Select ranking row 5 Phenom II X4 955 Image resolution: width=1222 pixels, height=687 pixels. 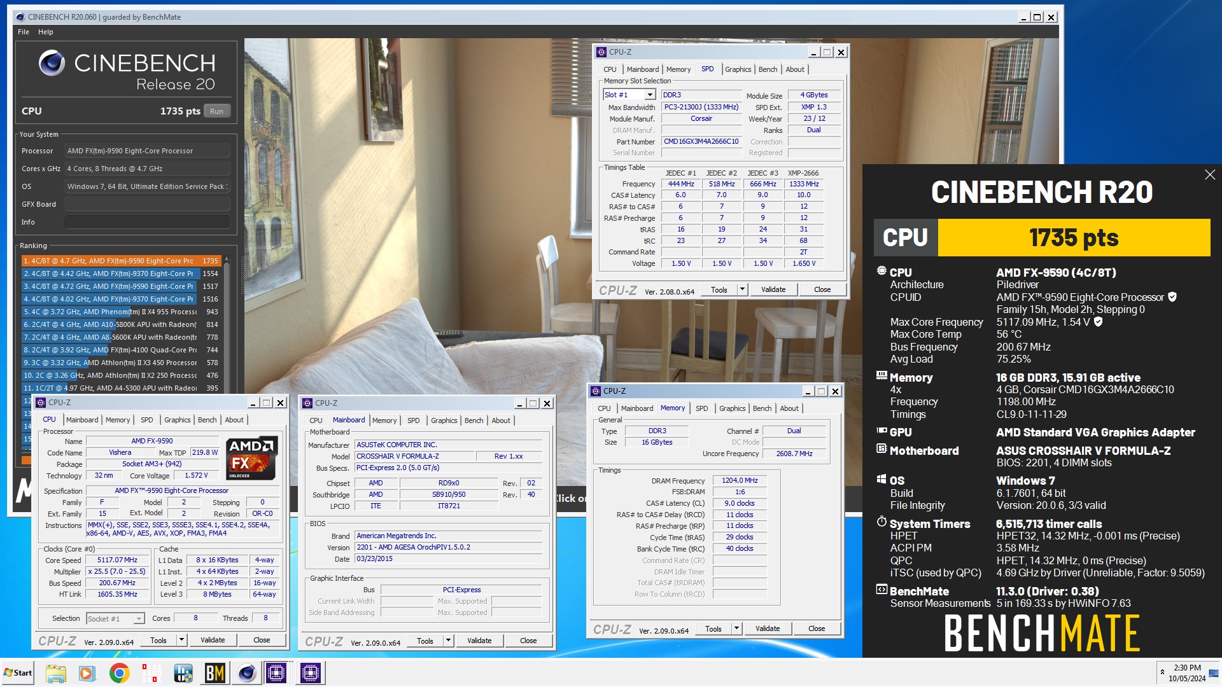click(x=121, y=312)
